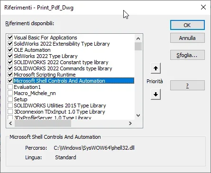Check 3Dconnexion TDxInput 1.0 Type Library
Viewport: 211px width, 173px height.
coord(10,112)
